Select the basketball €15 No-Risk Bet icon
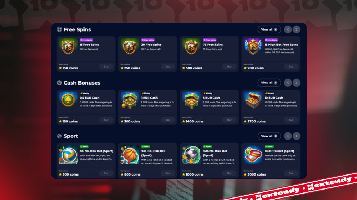The image size is (357, 200). pyautogui.click(x=130, y=155)
